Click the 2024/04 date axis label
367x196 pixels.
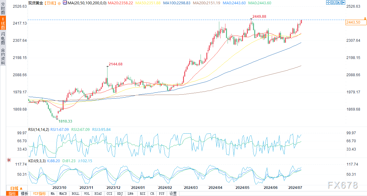215,188
